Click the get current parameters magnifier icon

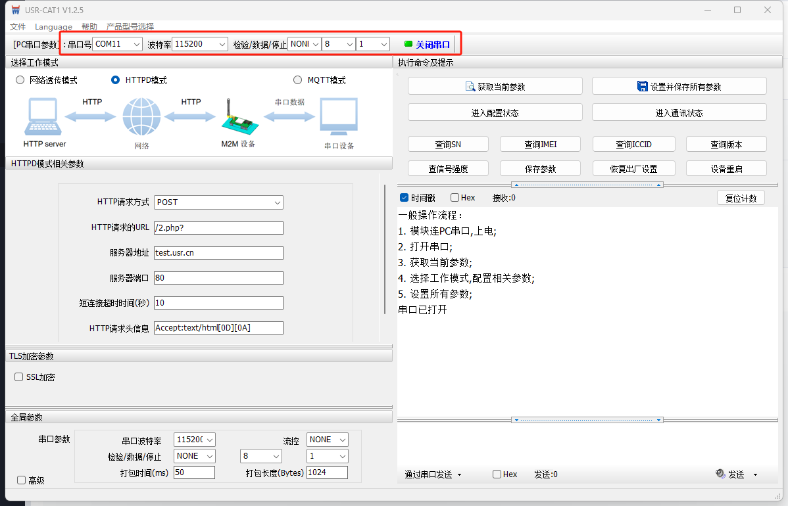(x=470, y=87)
